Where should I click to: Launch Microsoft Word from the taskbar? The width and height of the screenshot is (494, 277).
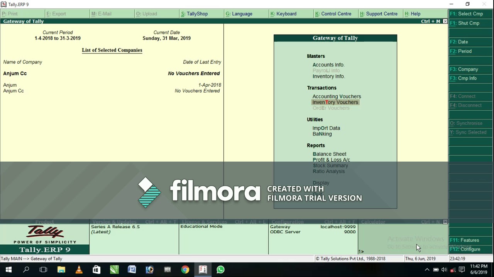pos(132,270)
